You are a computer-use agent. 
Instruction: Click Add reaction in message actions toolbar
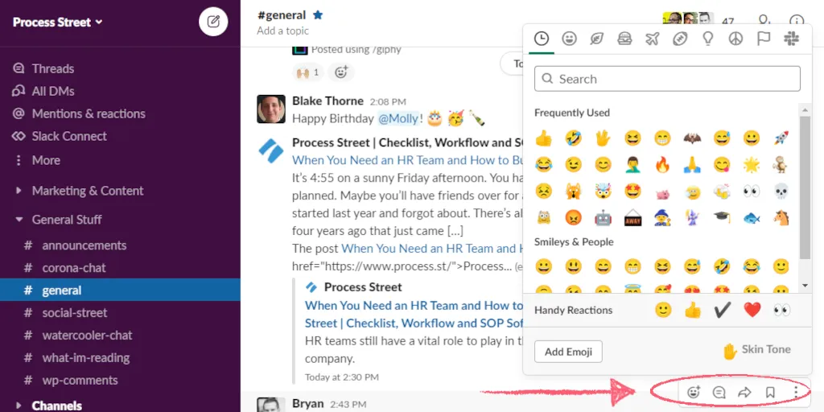694,392
